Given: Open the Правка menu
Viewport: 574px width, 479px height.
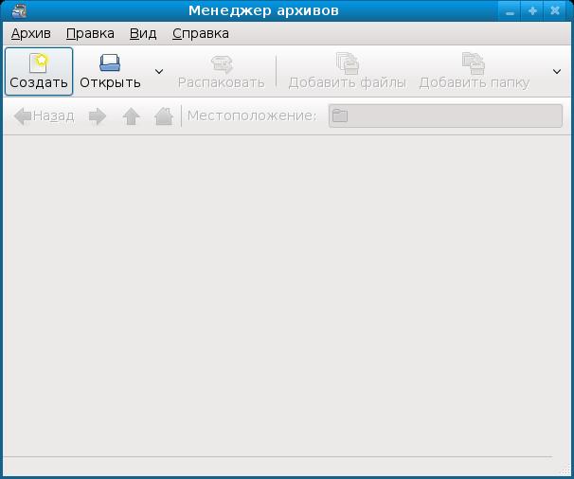Looking at the screenshot, I should (90, 34).
